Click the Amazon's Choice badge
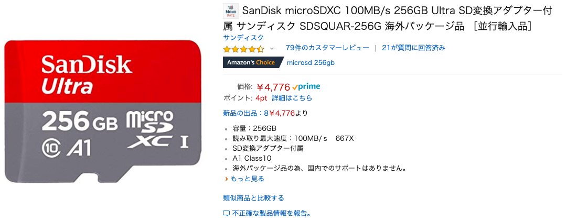This screenshot has width=566, height=221. click(252, 63)
